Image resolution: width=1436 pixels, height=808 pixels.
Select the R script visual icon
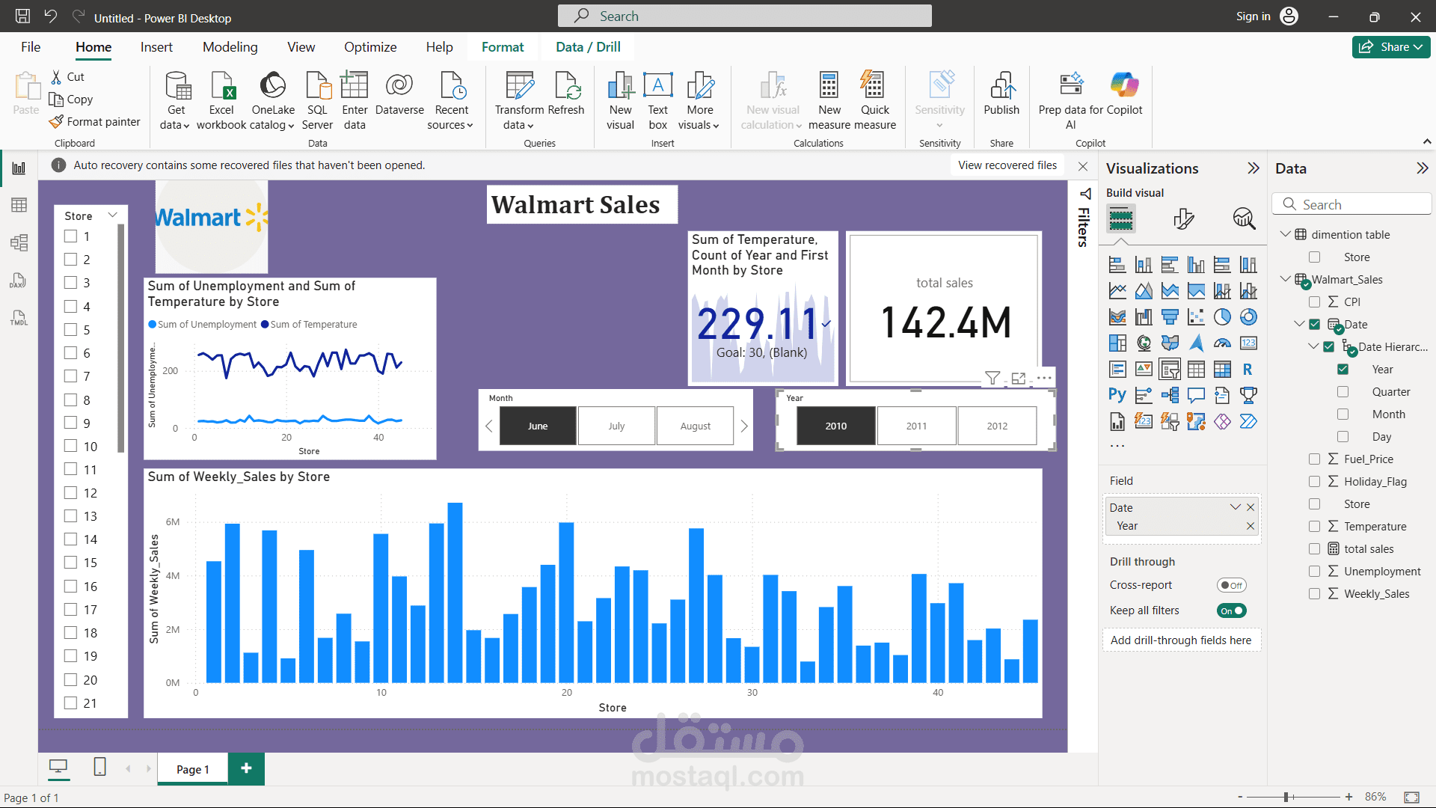coord(1248,370)
